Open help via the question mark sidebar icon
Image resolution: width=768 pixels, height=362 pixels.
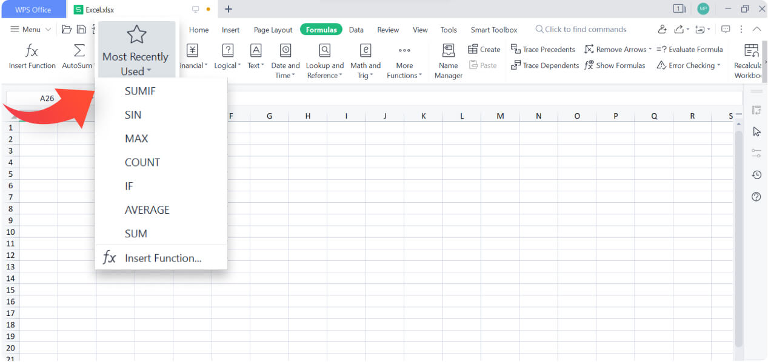[755, 196]
